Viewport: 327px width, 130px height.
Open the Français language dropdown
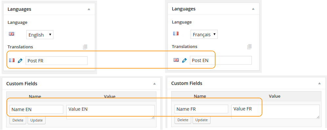tap(204, 34)
